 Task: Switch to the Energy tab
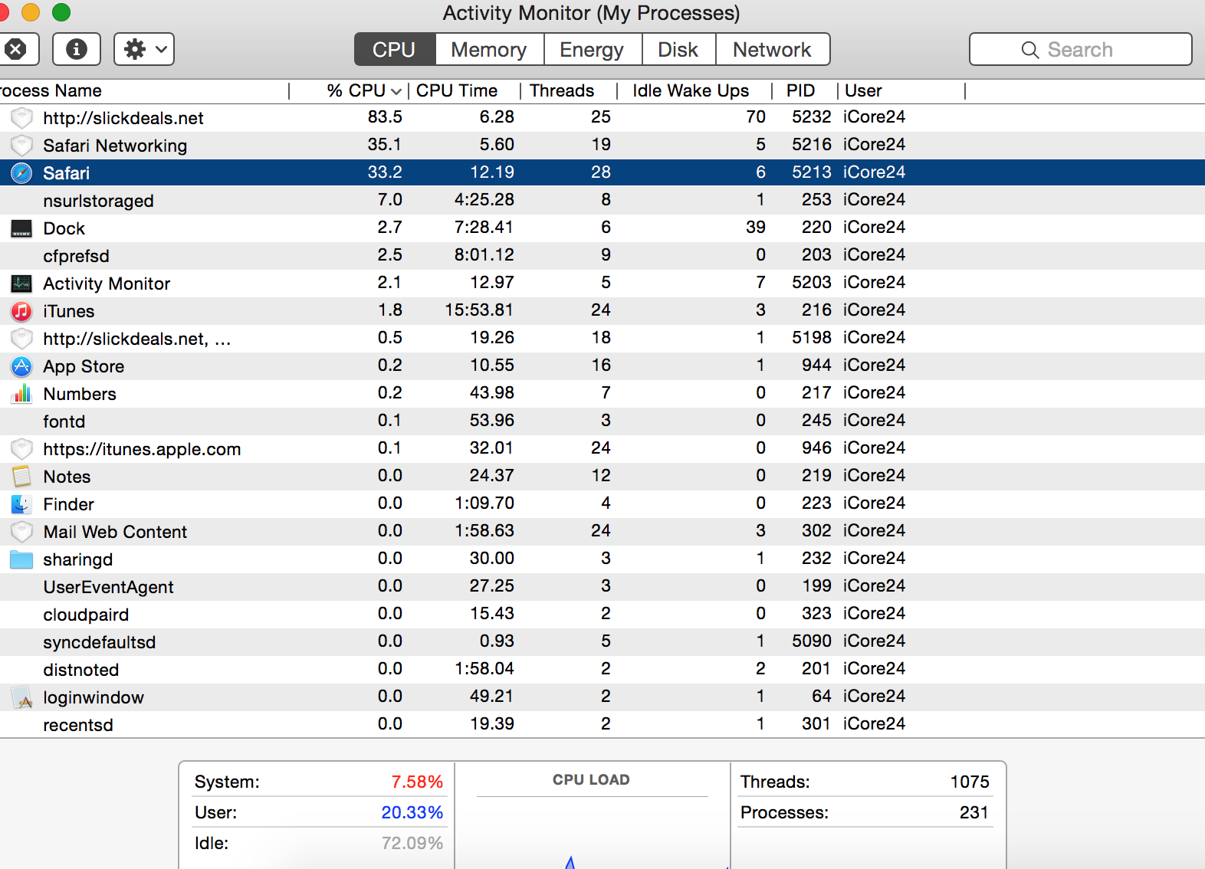(592, 50)
